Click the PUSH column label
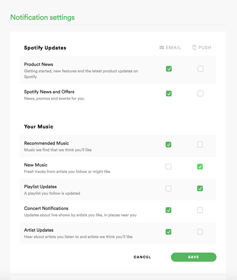237x280 pixels. (205, 48)
